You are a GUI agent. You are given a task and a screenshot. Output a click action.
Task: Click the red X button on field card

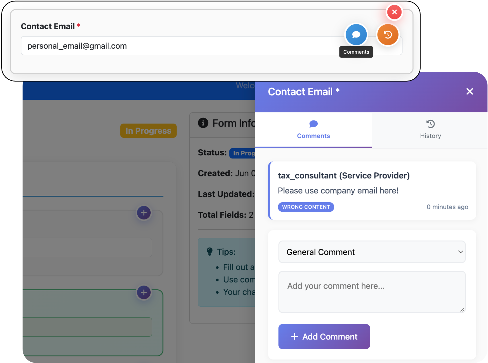(394, 12)
